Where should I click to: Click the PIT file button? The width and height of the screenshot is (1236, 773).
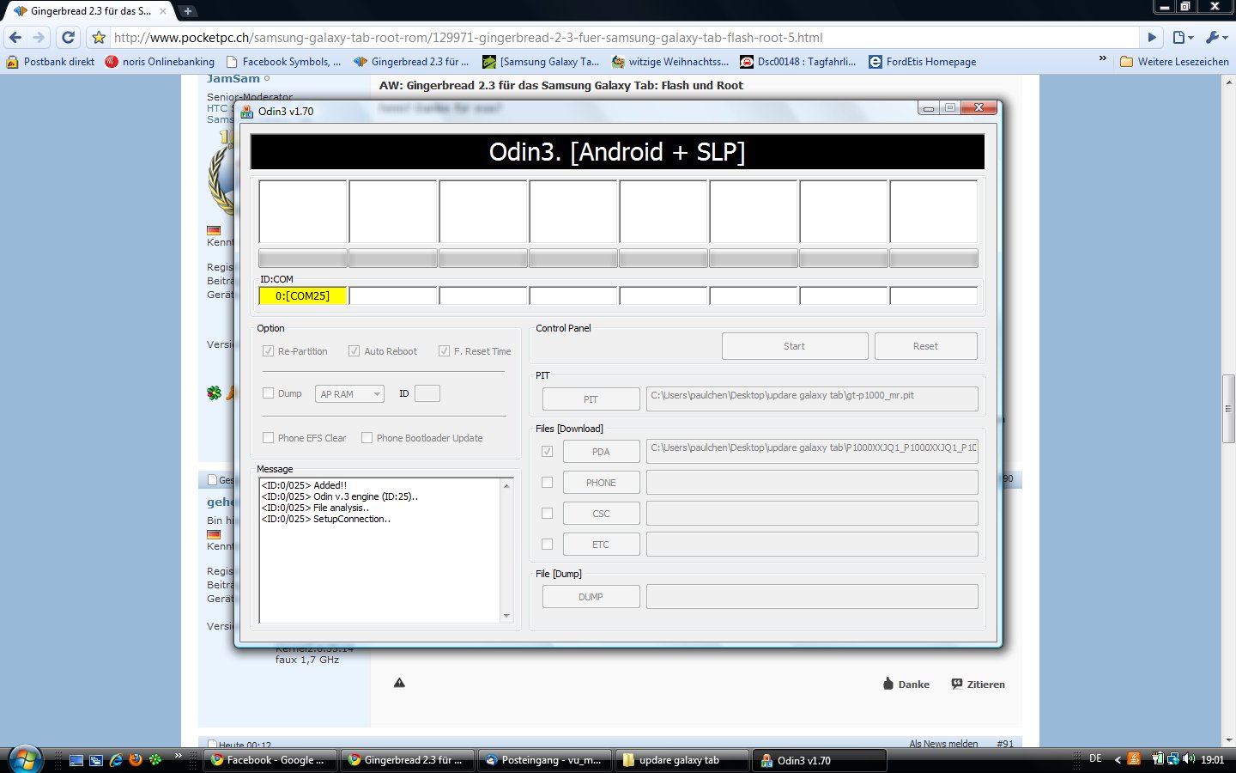click(x=591, y=399)
